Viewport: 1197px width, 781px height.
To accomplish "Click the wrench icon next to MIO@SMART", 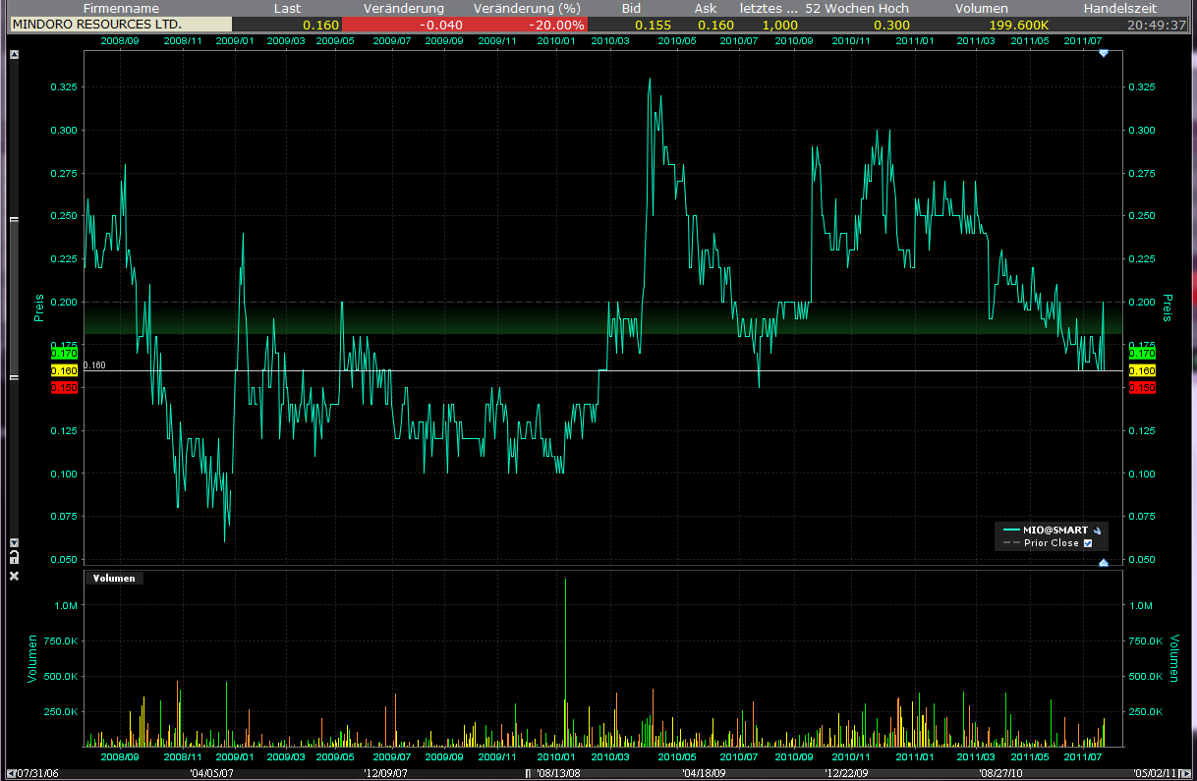I will click(x=1097, y=530).
